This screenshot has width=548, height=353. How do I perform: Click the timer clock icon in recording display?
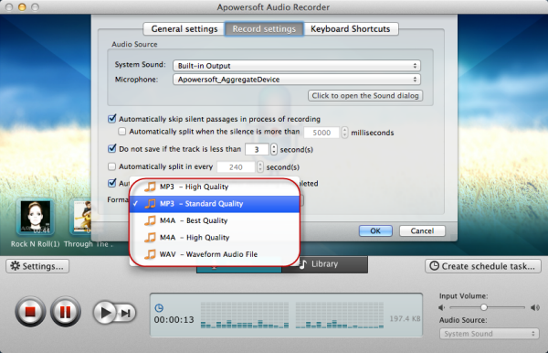tap(159, 308)
